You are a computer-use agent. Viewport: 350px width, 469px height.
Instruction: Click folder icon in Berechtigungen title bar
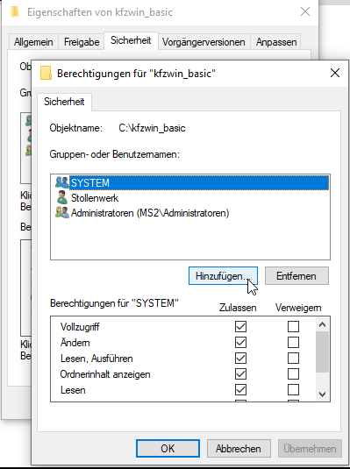point(46,74)
